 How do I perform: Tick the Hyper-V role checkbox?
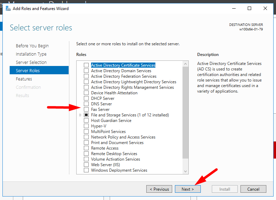[86, 126]
